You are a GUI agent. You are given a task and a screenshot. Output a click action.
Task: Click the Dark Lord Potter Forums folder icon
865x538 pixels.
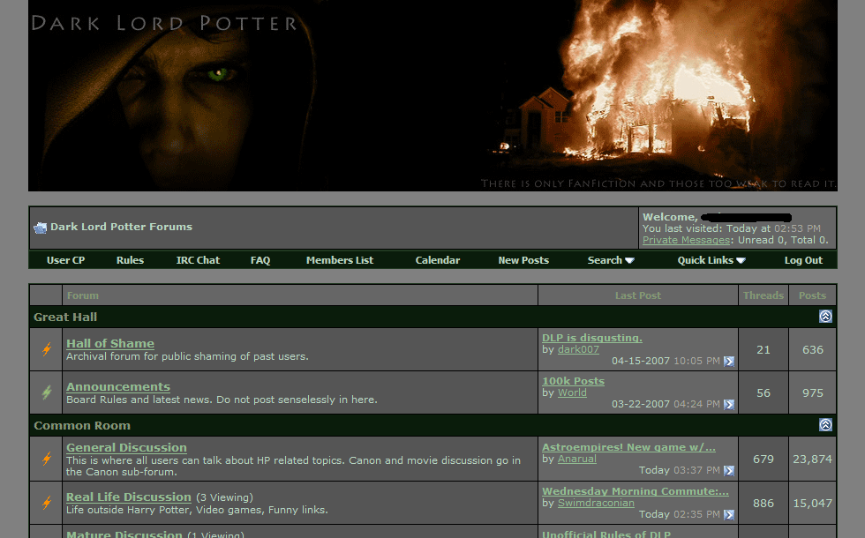41,228
